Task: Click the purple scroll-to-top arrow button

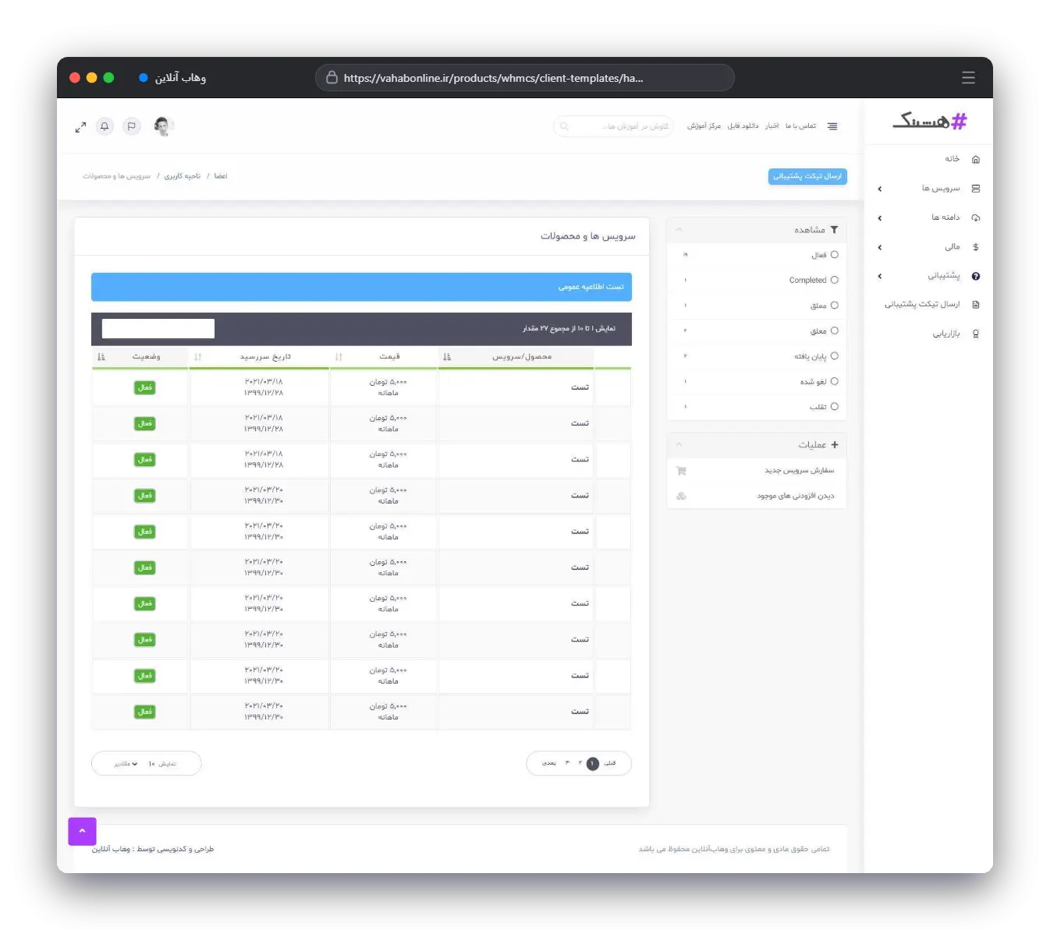Action: click(82, 831)
